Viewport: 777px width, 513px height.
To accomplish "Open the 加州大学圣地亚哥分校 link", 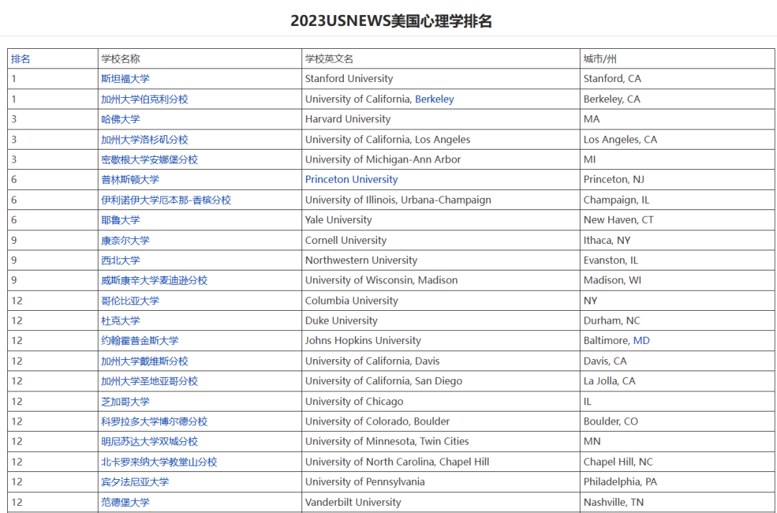I will point(150,381).
